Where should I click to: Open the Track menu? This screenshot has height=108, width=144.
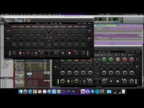22,14
